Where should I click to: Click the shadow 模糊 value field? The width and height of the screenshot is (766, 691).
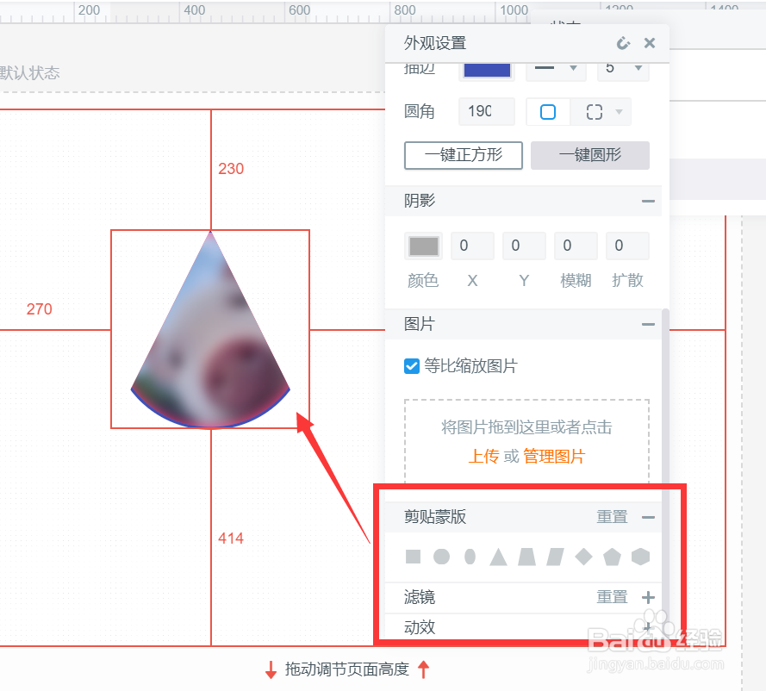coord(576,246)
